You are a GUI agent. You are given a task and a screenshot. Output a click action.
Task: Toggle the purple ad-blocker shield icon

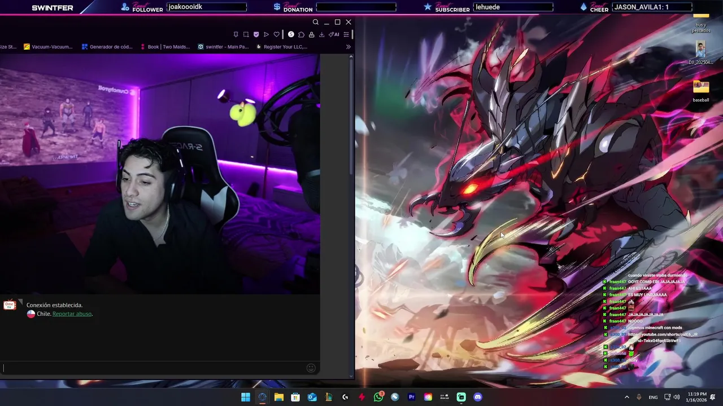256,34
